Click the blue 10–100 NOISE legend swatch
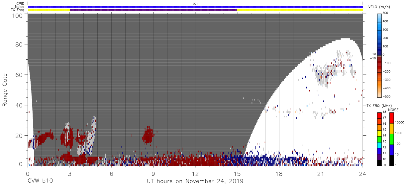Screen dimensions: 408x188 [x=391, y=150]
